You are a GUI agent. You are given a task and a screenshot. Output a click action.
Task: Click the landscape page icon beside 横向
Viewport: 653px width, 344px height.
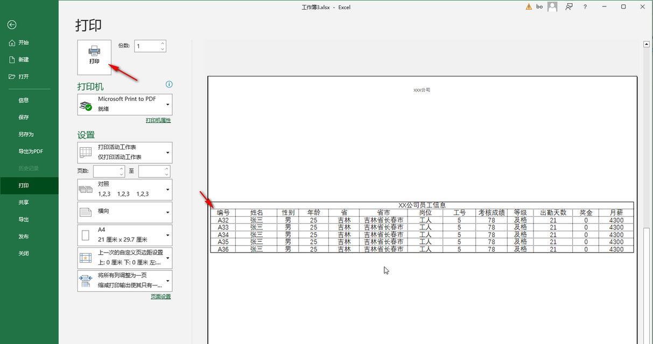point(86,212)
